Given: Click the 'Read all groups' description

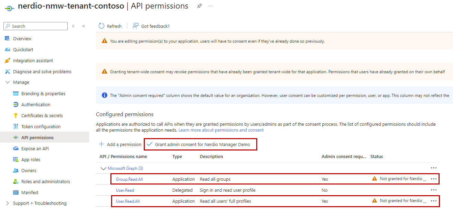Looking at the screenshot, I should click(x=215, y=179).
